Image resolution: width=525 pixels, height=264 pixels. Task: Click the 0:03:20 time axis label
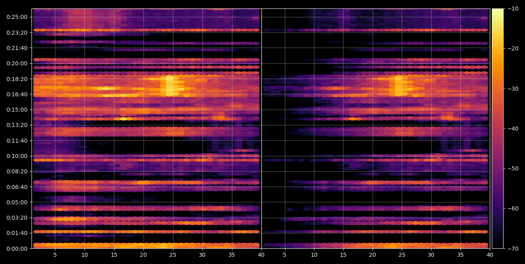[17, 218]
